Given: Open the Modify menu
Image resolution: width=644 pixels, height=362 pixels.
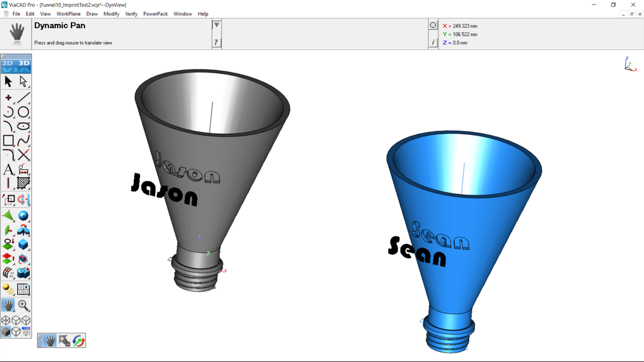Looking at the screenshot, I should coord(111,13).
